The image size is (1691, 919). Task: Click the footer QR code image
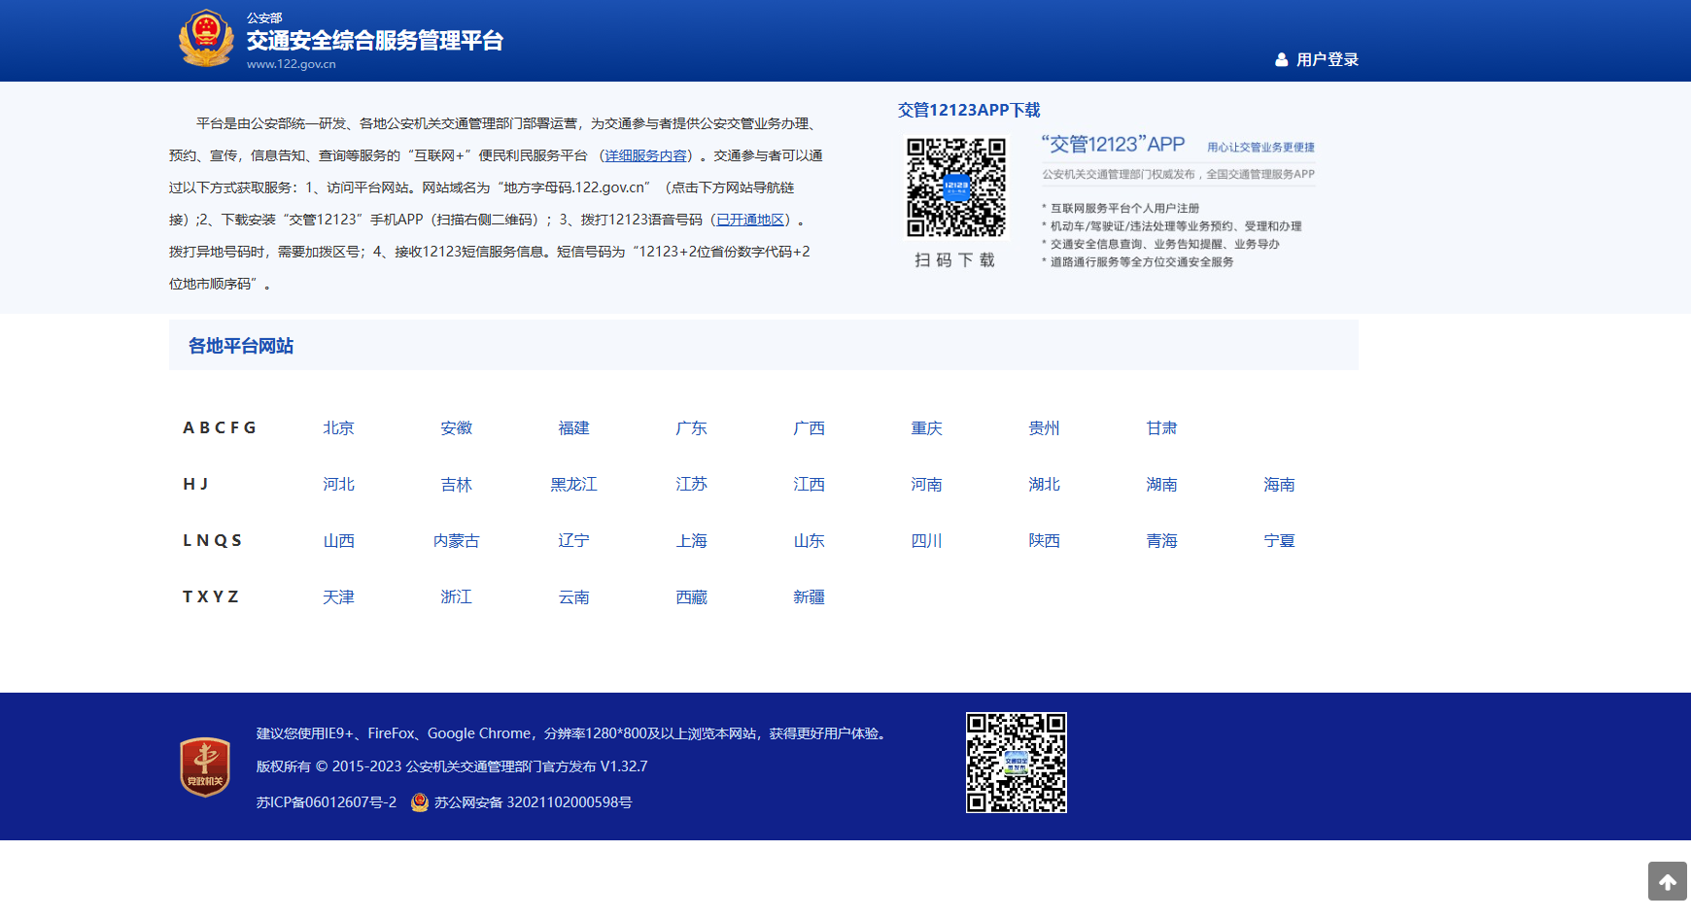click(x=1017, y=763)
